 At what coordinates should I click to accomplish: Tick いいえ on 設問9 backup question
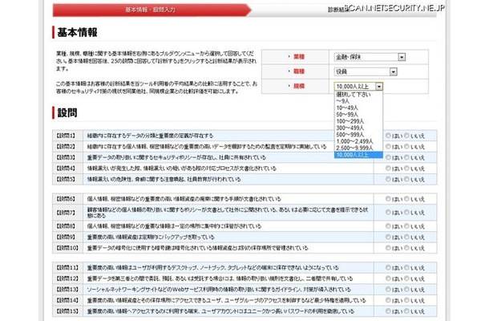(x=406, y=237)
